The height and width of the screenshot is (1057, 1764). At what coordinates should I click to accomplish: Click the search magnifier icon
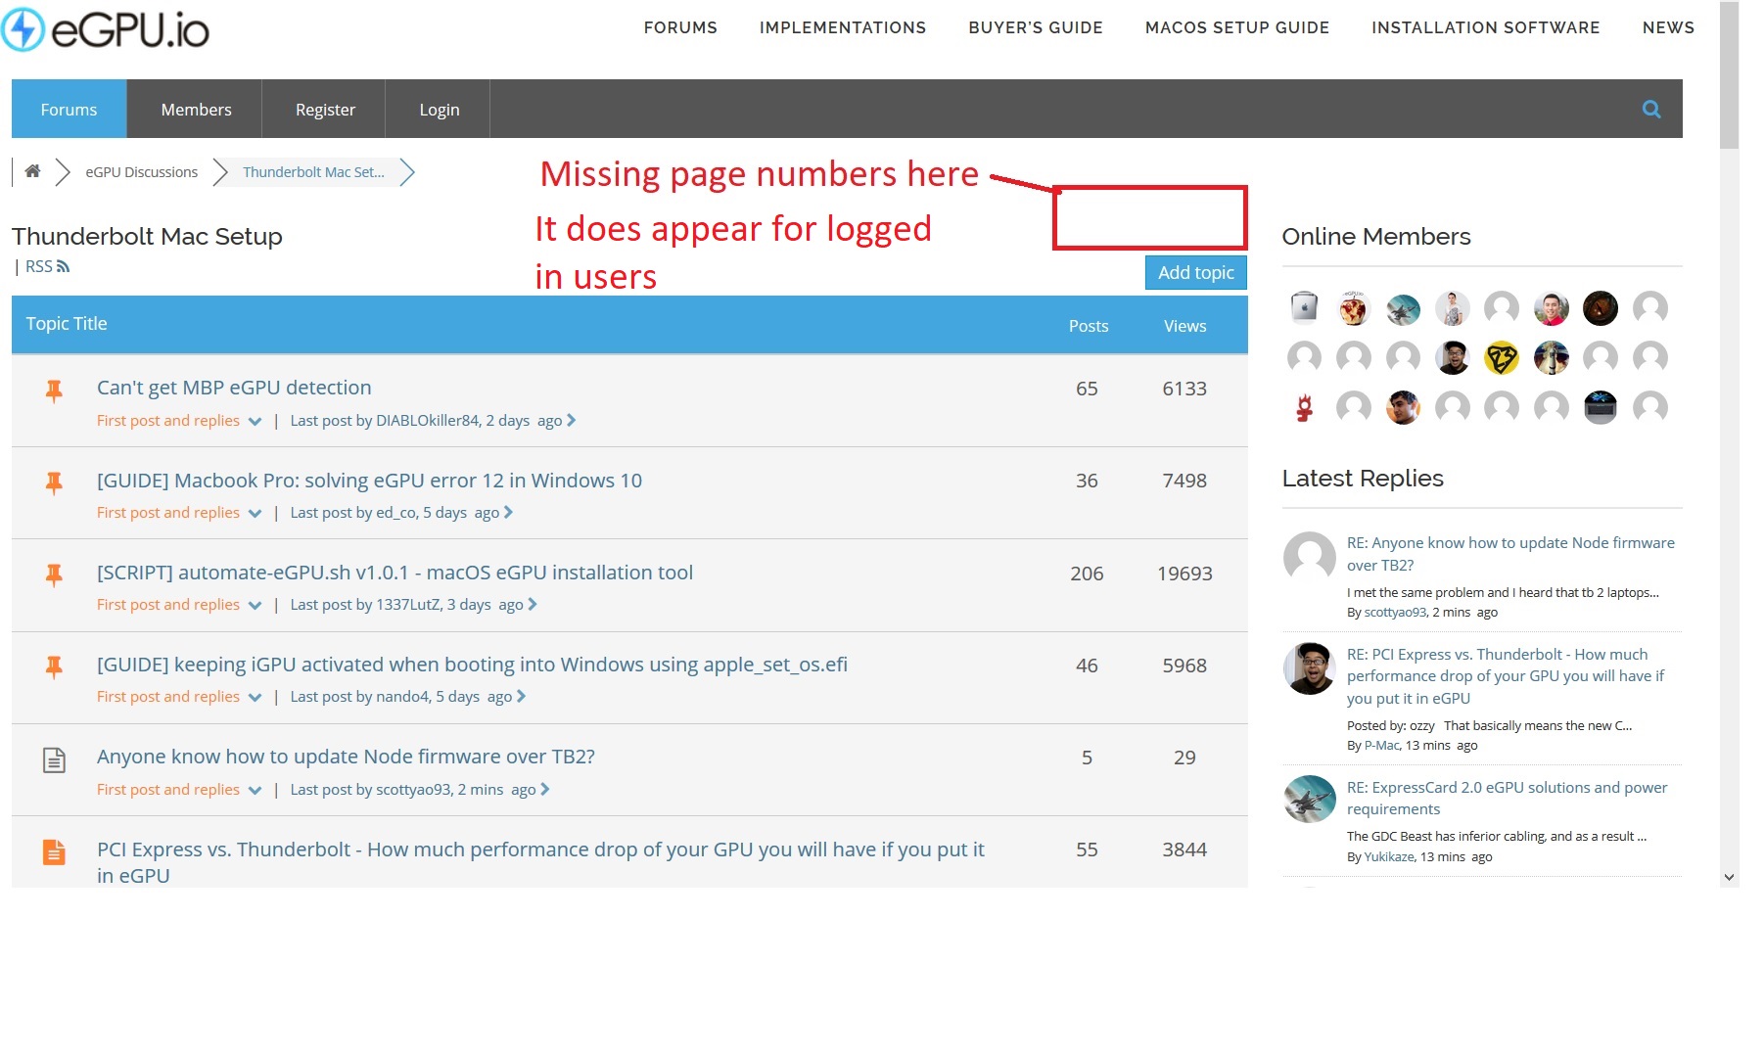pos(1650,110)
